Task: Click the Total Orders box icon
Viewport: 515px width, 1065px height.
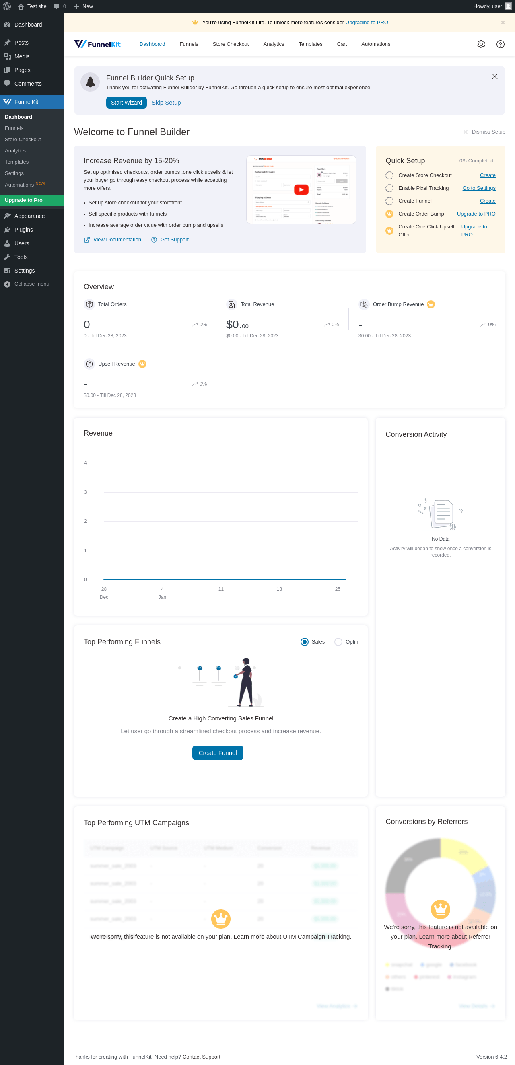Action: (89, 304)
